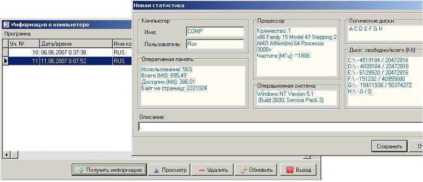Click the line G:\ - 18411936 / 50374272

[380, 85]
